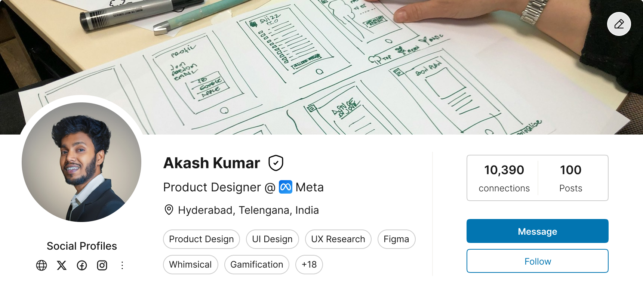The image size is (643, 296).
Task: Select the UI Design skill tag
Action: [x=272, y=239]
